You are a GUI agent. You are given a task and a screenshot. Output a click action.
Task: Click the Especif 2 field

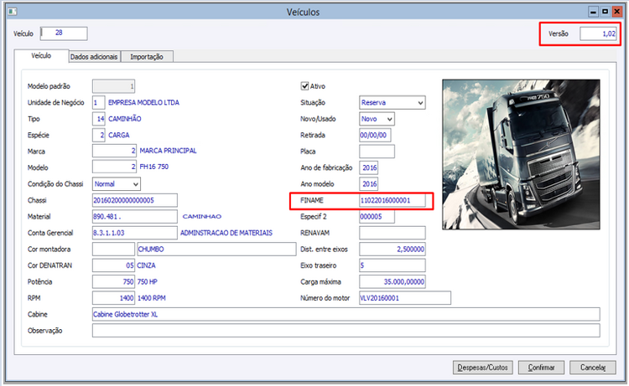[377, 217]
